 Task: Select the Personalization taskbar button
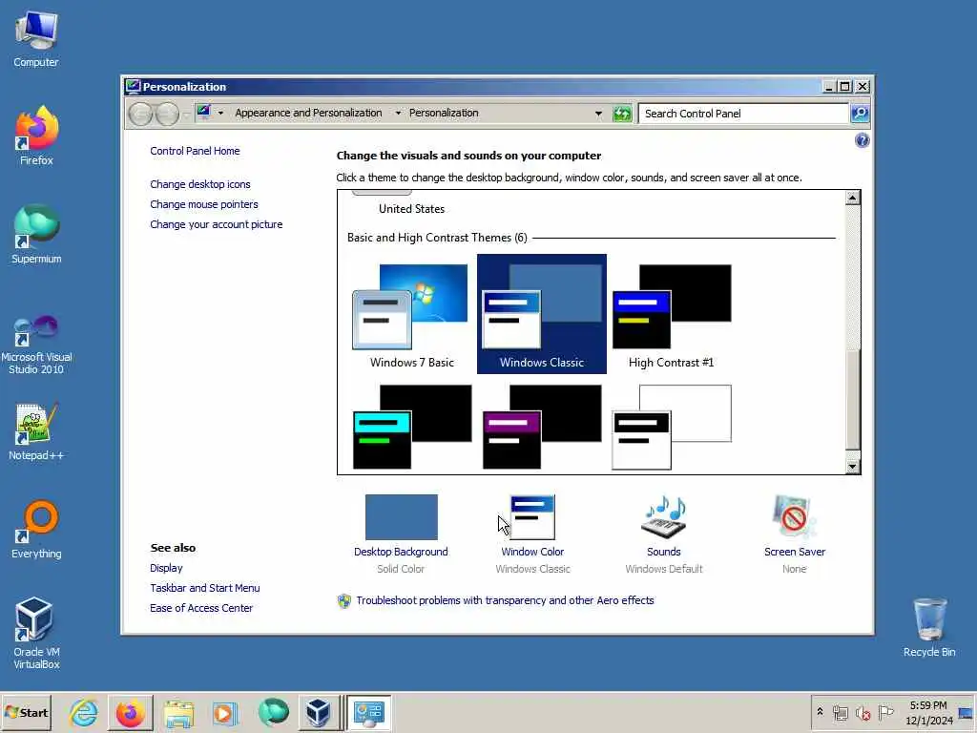point(368,712)
